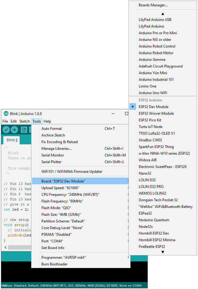Select SparkFun ESP32 Thing board
Image resolution: width=198 pixels, height=289 pixels.
163,147
